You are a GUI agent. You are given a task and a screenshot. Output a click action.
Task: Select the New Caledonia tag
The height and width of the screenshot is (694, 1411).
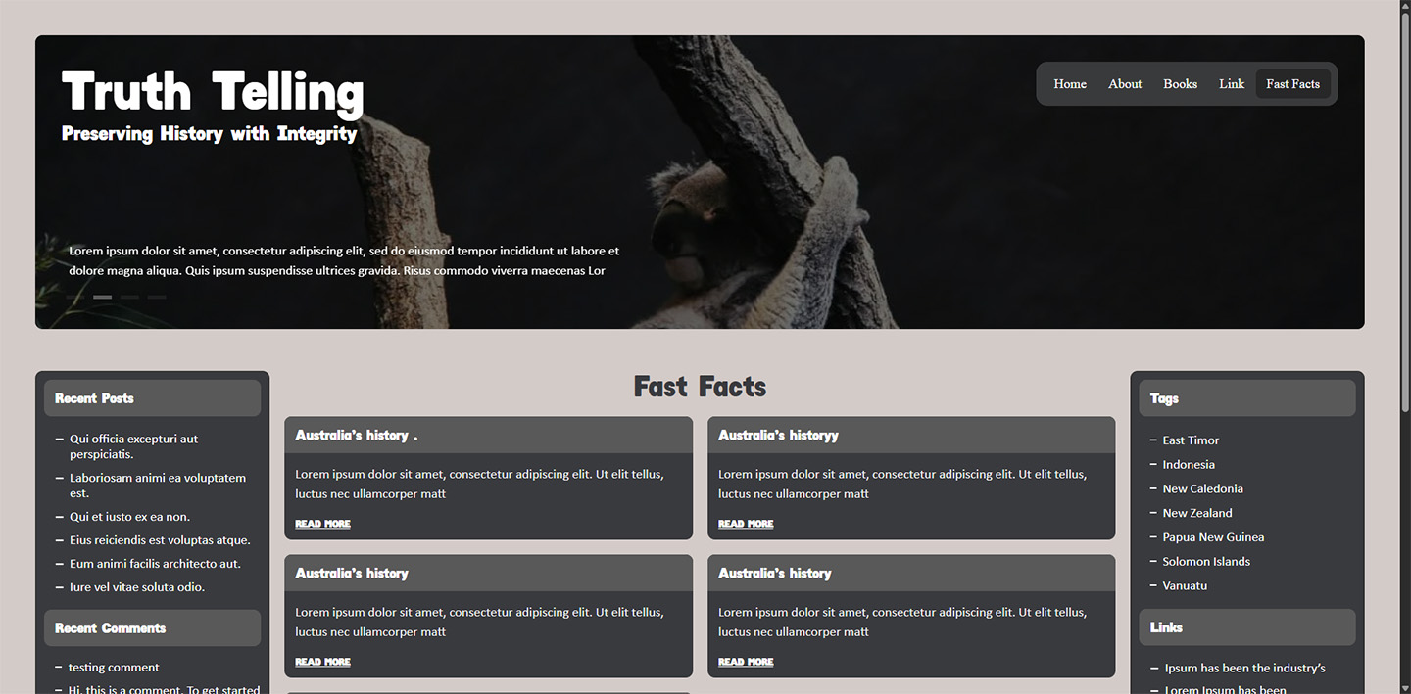(1202, 488)
